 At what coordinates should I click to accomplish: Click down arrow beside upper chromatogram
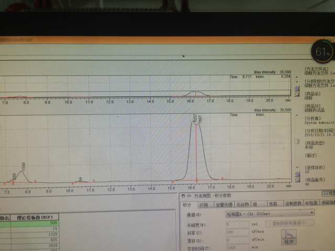point(297,82)
